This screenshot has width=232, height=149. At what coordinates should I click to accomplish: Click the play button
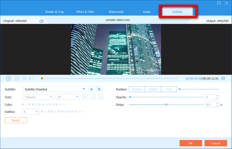tap(8, 78)
